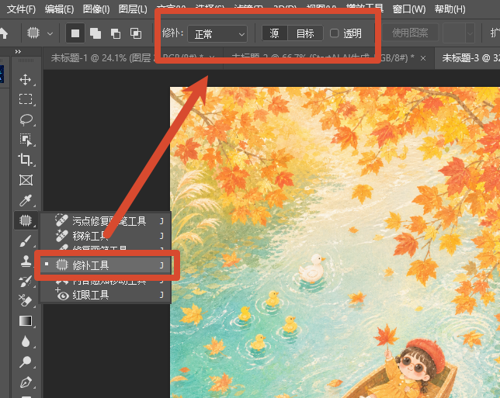Enable the 透明 checkbox
The height and width of the screenshot is (398, 500).
tap(334, 33)
